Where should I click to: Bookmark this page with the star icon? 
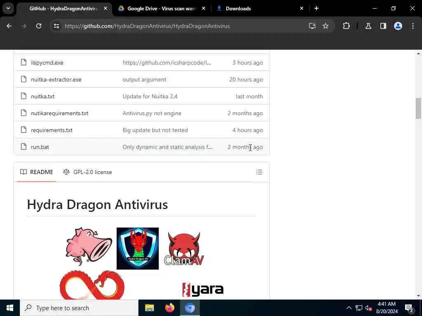(x=326, y=26)
